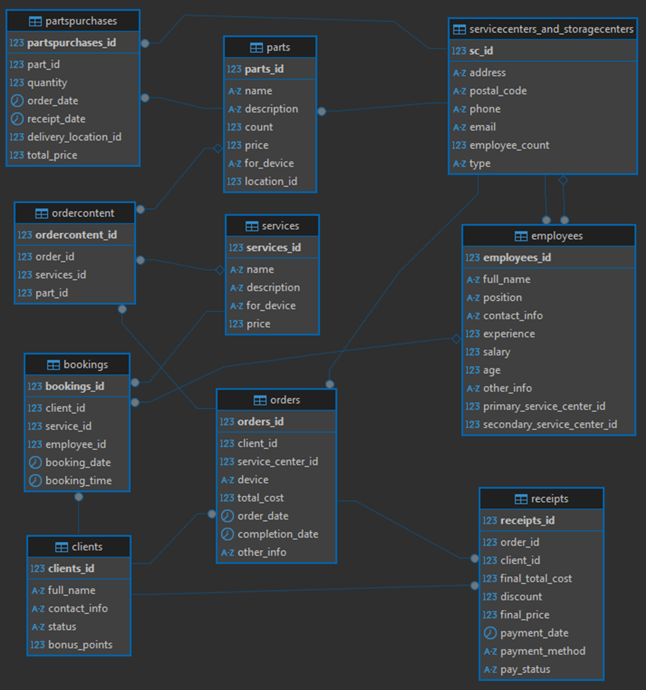Click the A-Z icon beside postal_code
The height and width of the screenshot is (690, 646).
pos(460,91)
